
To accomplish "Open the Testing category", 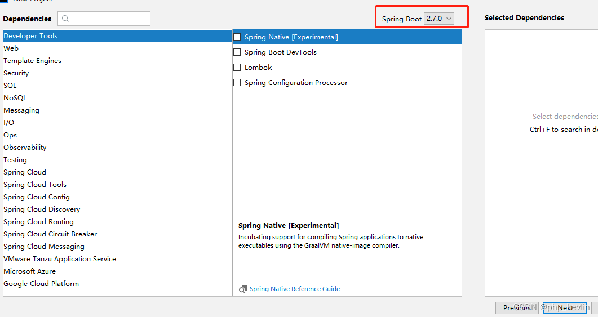I will click(x=117, y=160).
